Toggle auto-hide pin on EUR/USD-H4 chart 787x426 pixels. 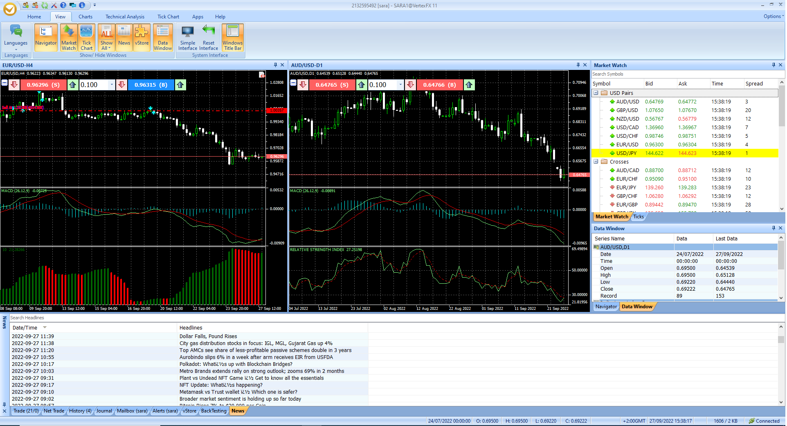click(x=275, y=65)
